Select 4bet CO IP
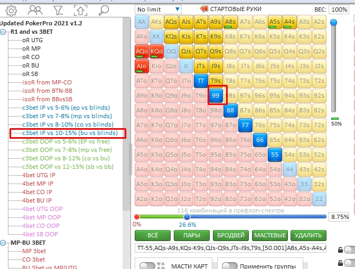The height and width of the screenshot is (269, 355). 37,192
